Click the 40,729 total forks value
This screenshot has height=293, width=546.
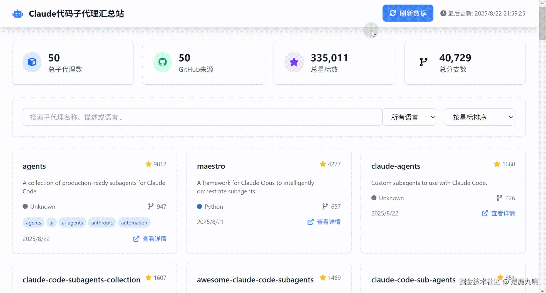pos(455,58)
